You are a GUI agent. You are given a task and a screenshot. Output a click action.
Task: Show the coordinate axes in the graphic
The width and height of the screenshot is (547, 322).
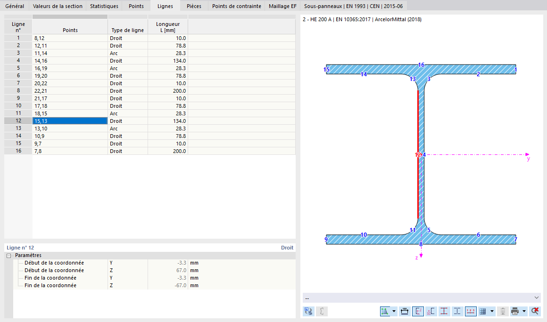click(x=417, y=311)
